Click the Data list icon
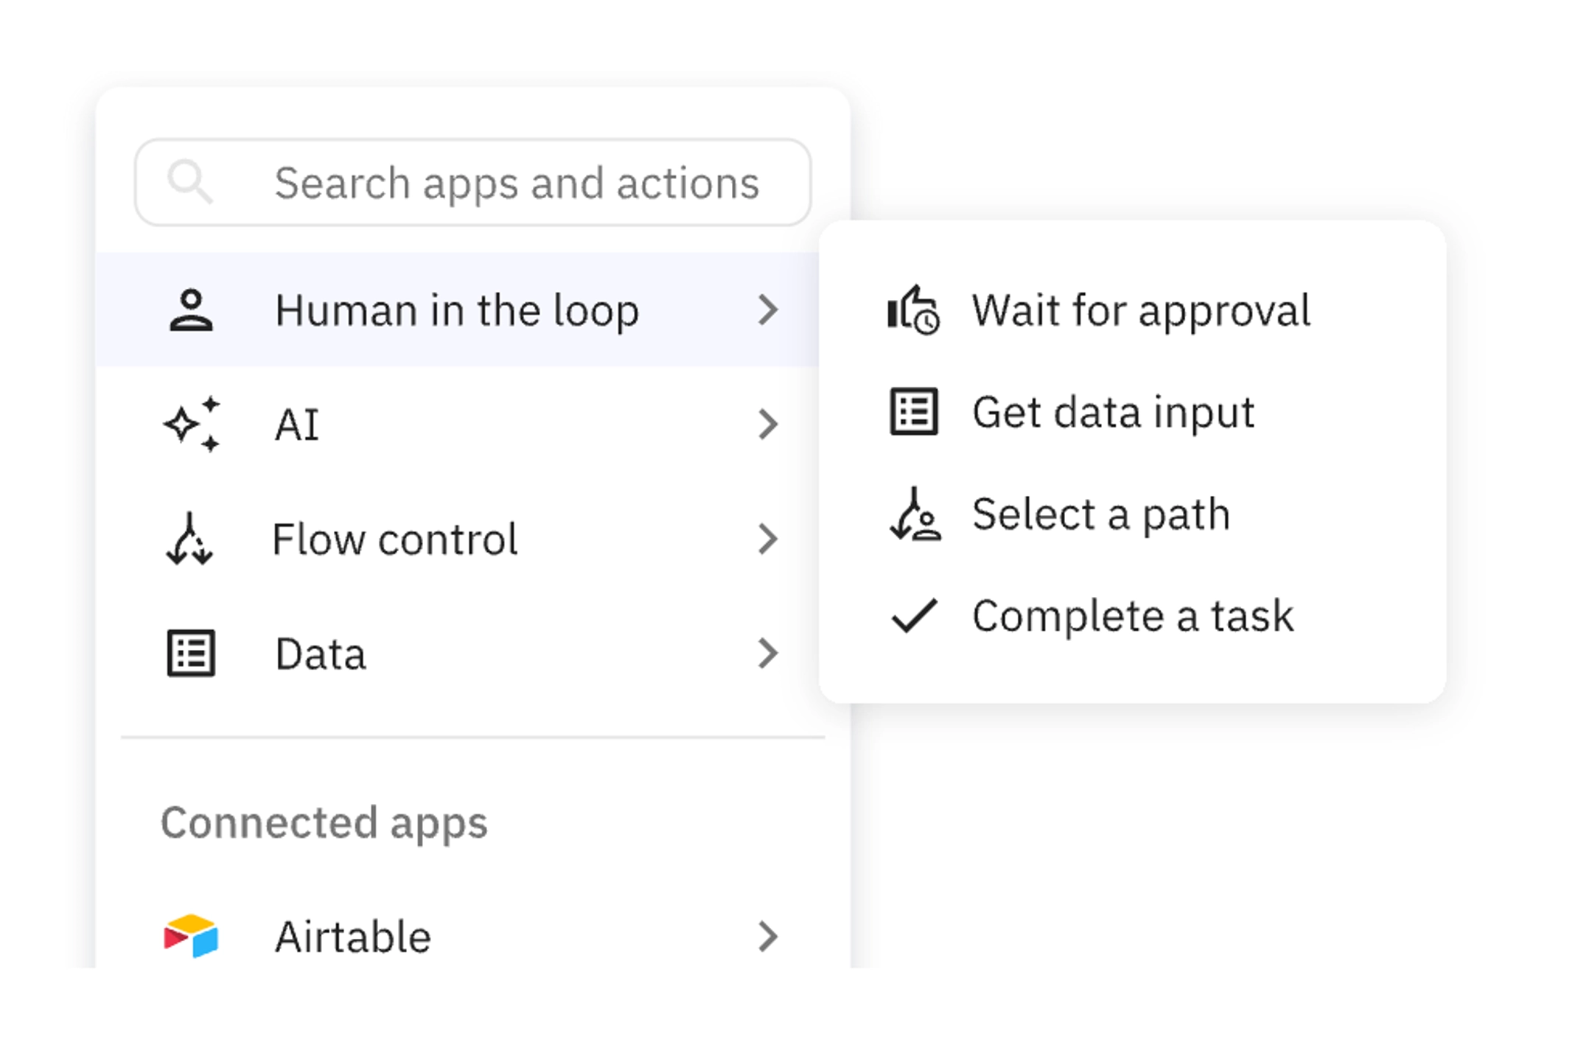 coord(191,653)
